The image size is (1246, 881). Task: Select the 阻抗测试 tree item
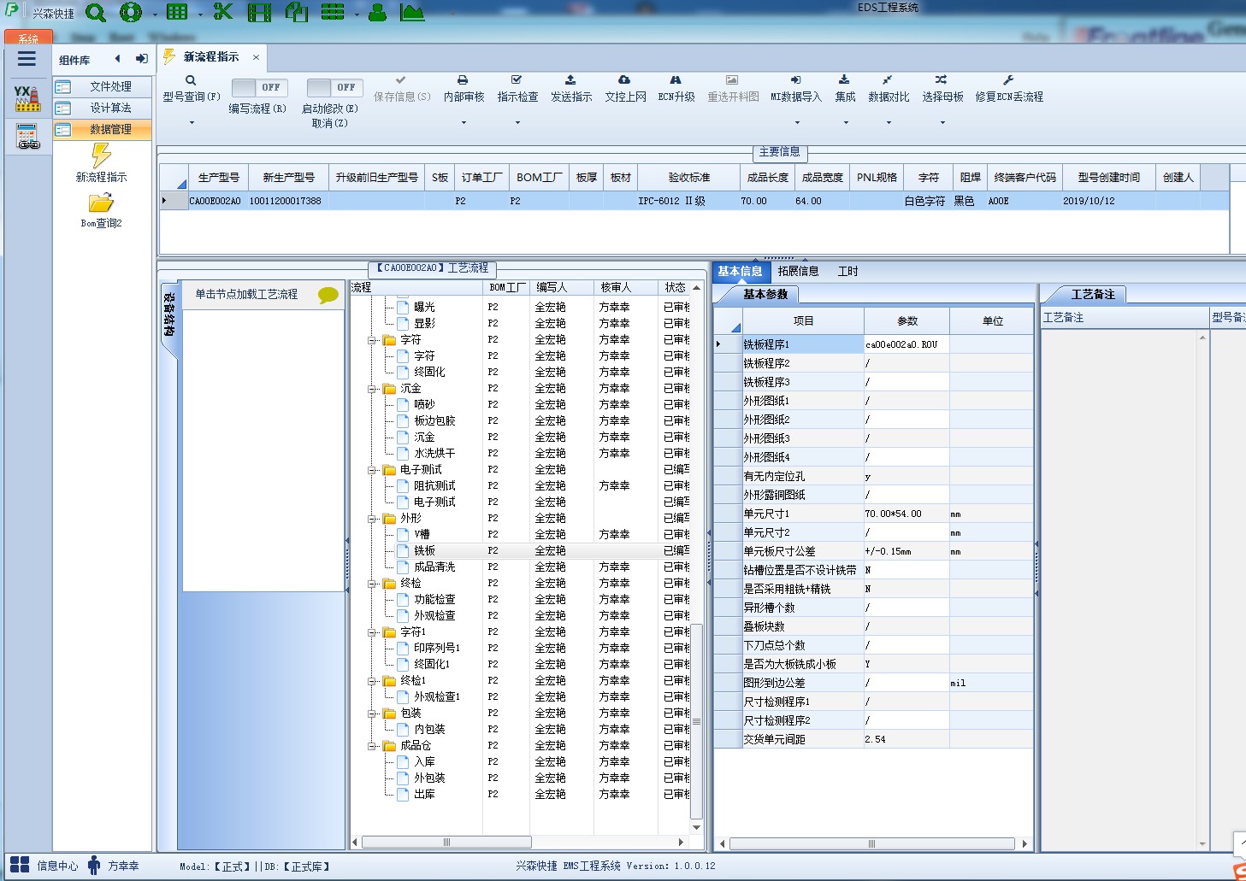coord(434,486)
